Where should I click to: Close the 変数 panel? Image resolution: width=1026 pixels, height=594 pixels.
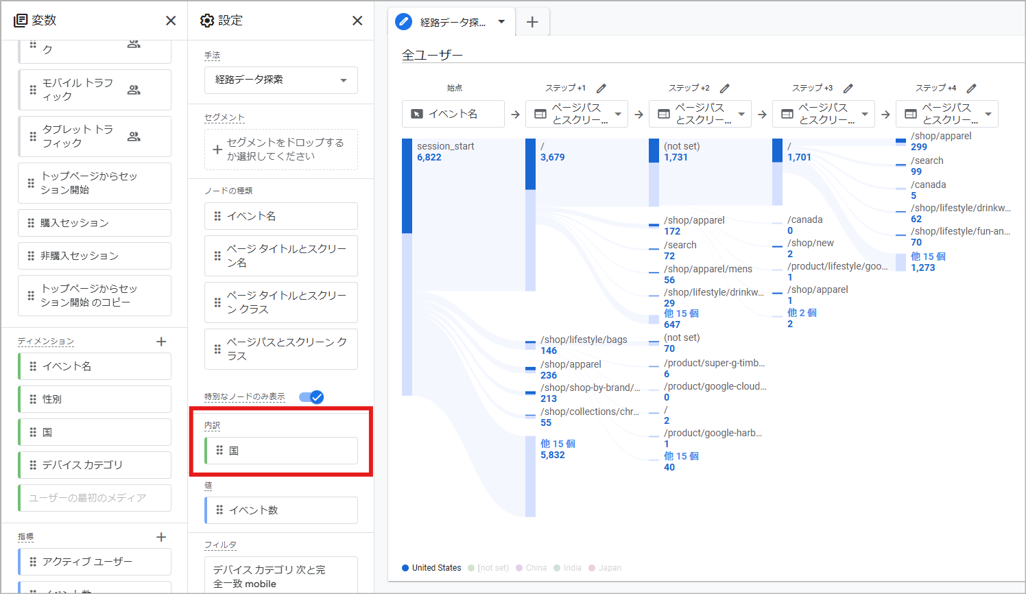point(171,21)
